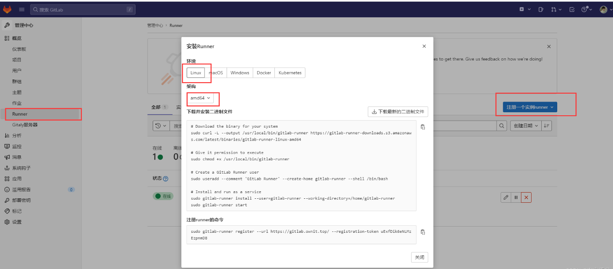Toggle the sort direction icon
The image size is (613, 269).
tap(547, 126)
